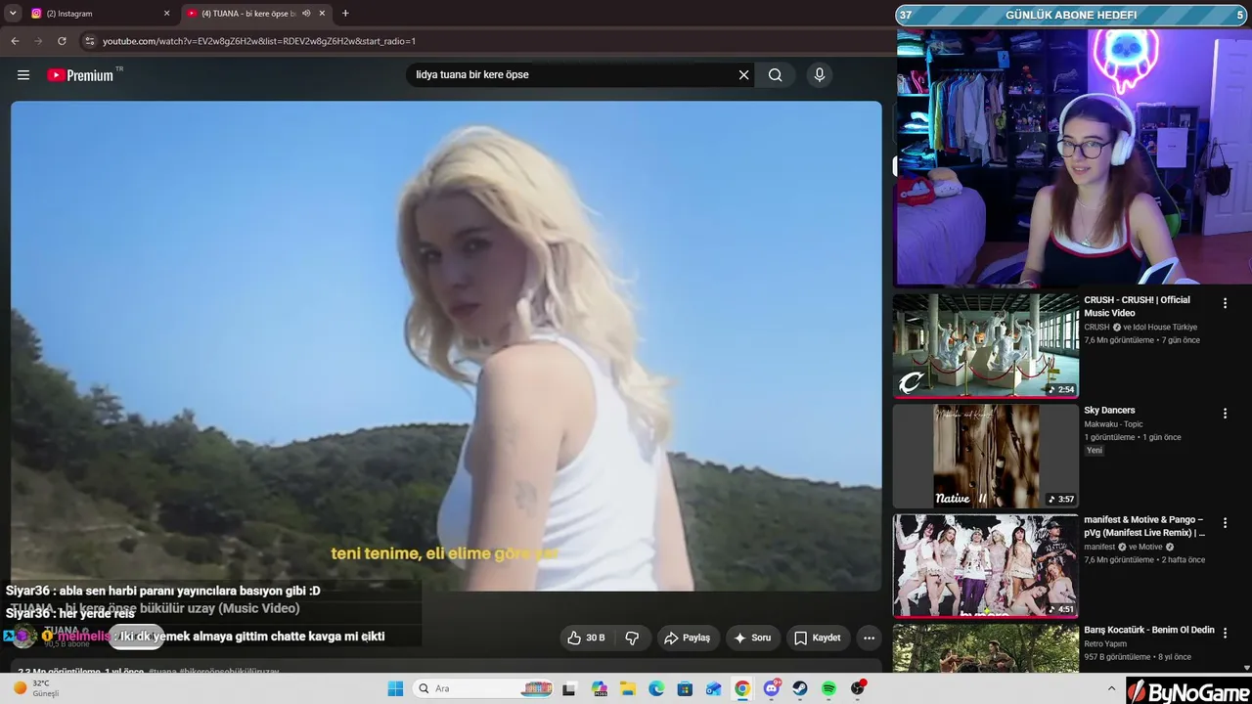Reload the current YouTube page
Viewport: 1252px width, 704px height.
[x=62, y=41]
